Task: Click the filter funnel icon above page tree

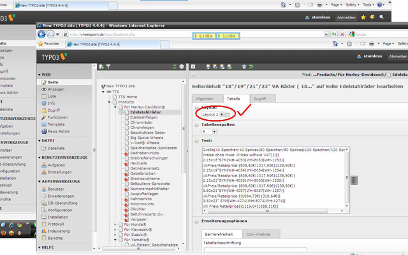Action: [x=108, y=67]
